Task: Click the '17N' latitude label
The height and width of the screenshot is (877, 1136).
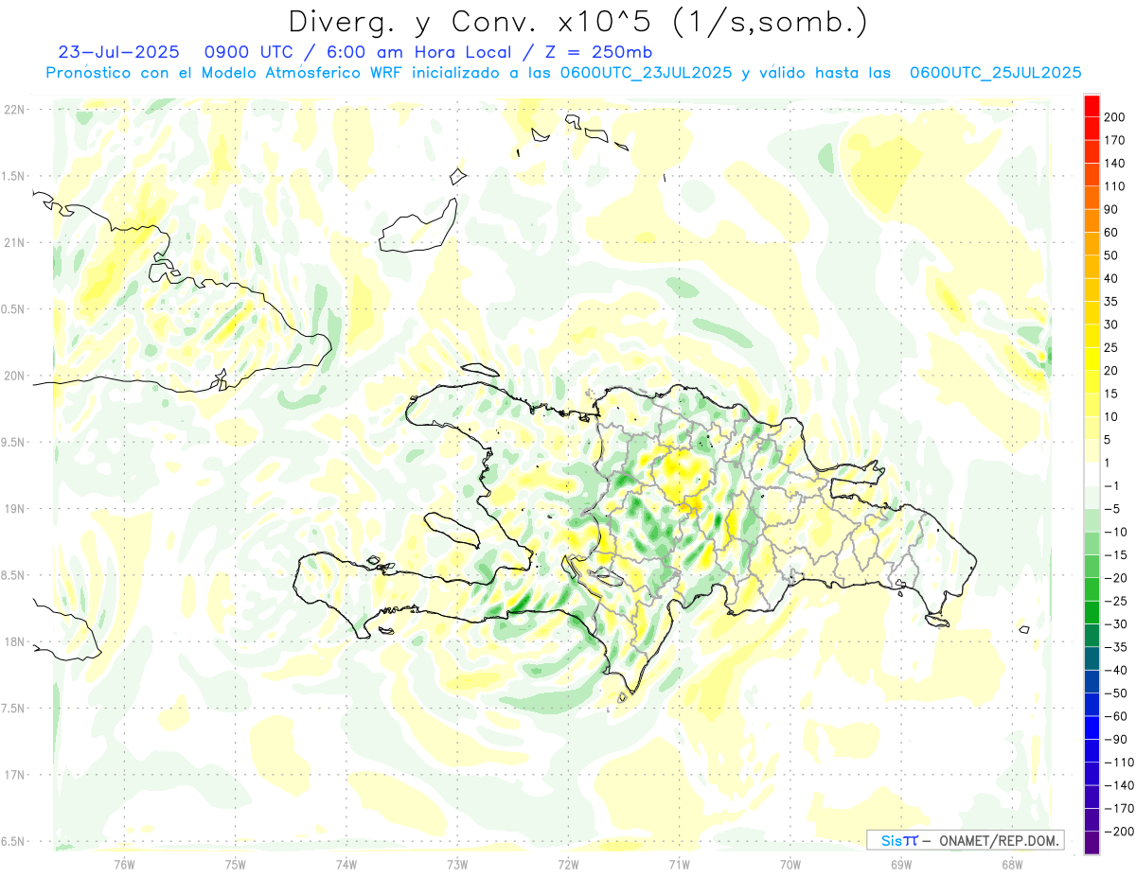Action: coord(14,775)
